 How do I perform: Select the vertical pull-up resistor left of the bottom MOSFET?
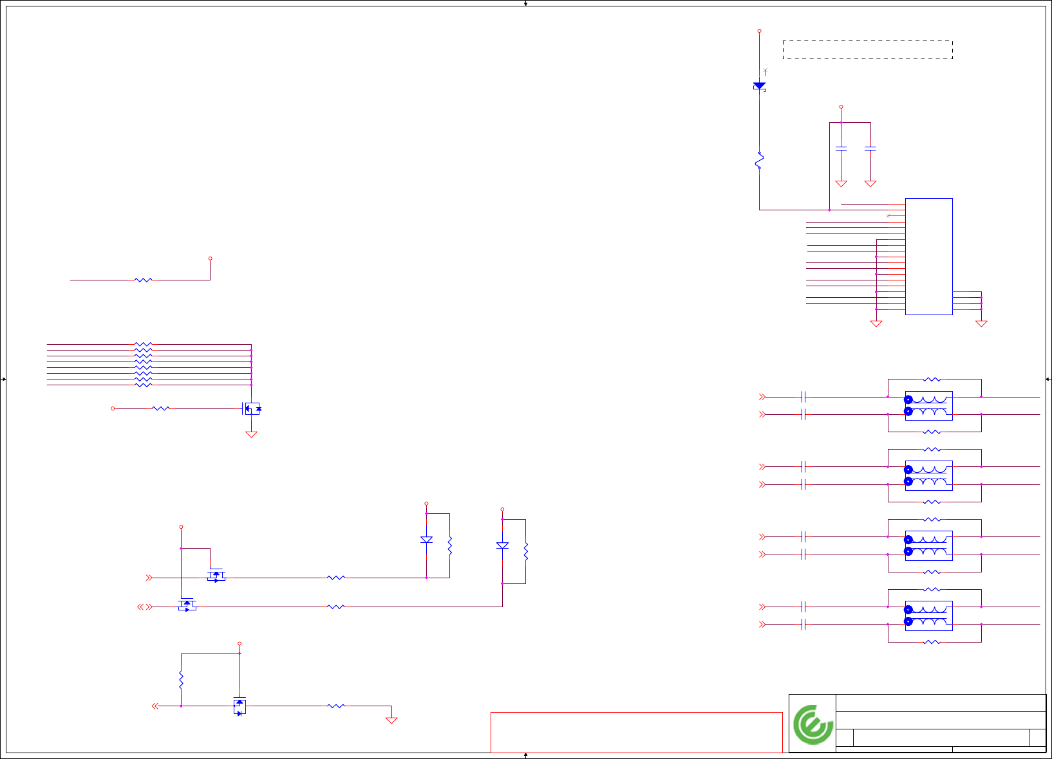181,680
